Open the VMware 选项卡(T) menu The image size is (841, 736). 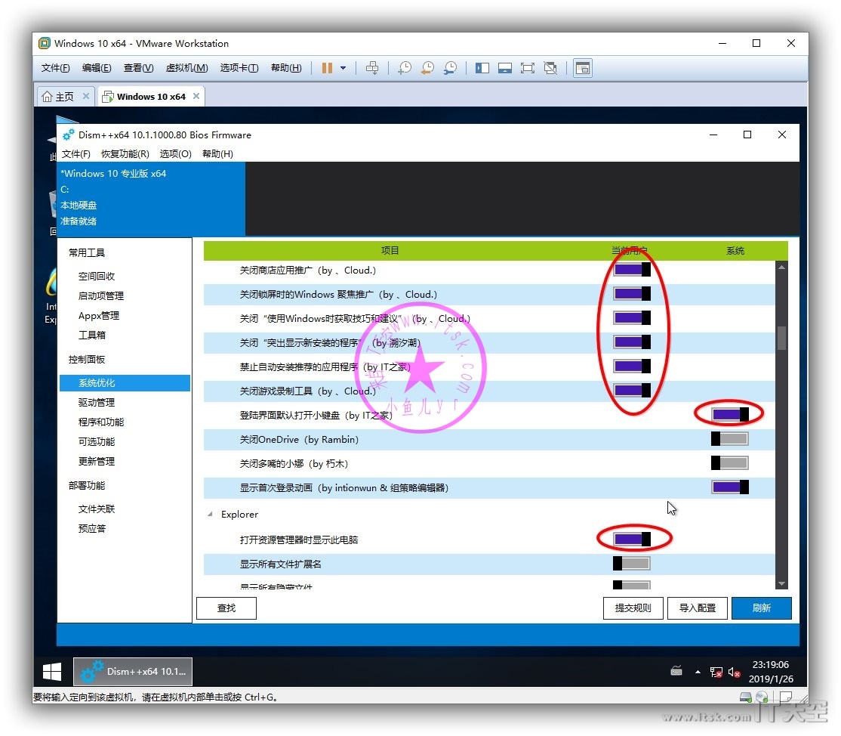239,68
